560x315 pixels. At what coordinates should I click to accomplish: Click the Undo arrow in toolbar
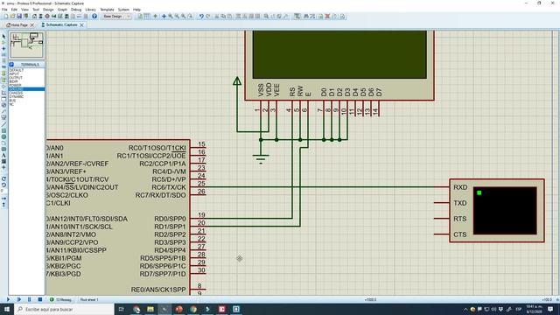point(201,16)
